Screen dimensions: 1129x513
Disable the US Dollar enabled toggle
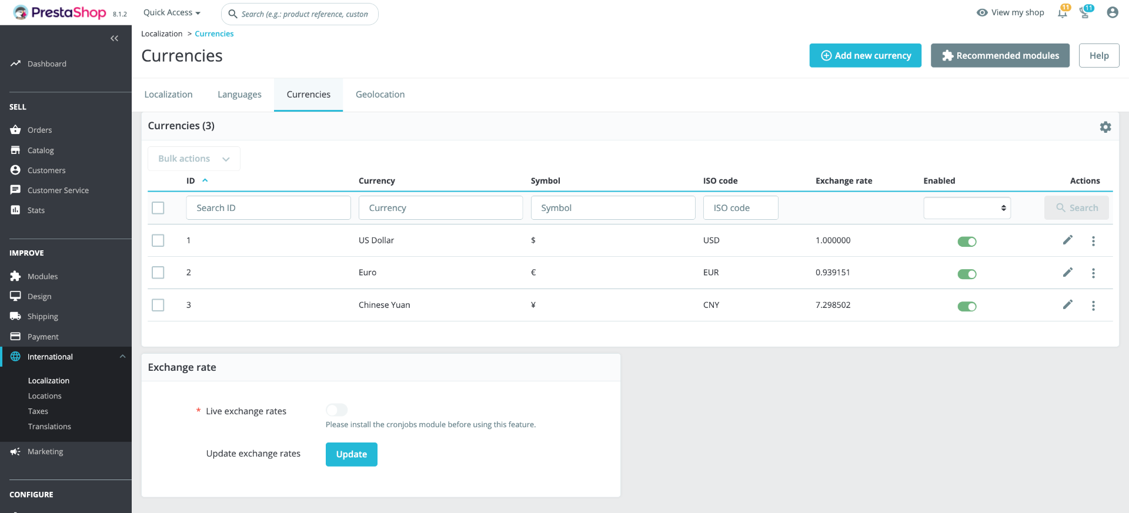tap(967, 242)
